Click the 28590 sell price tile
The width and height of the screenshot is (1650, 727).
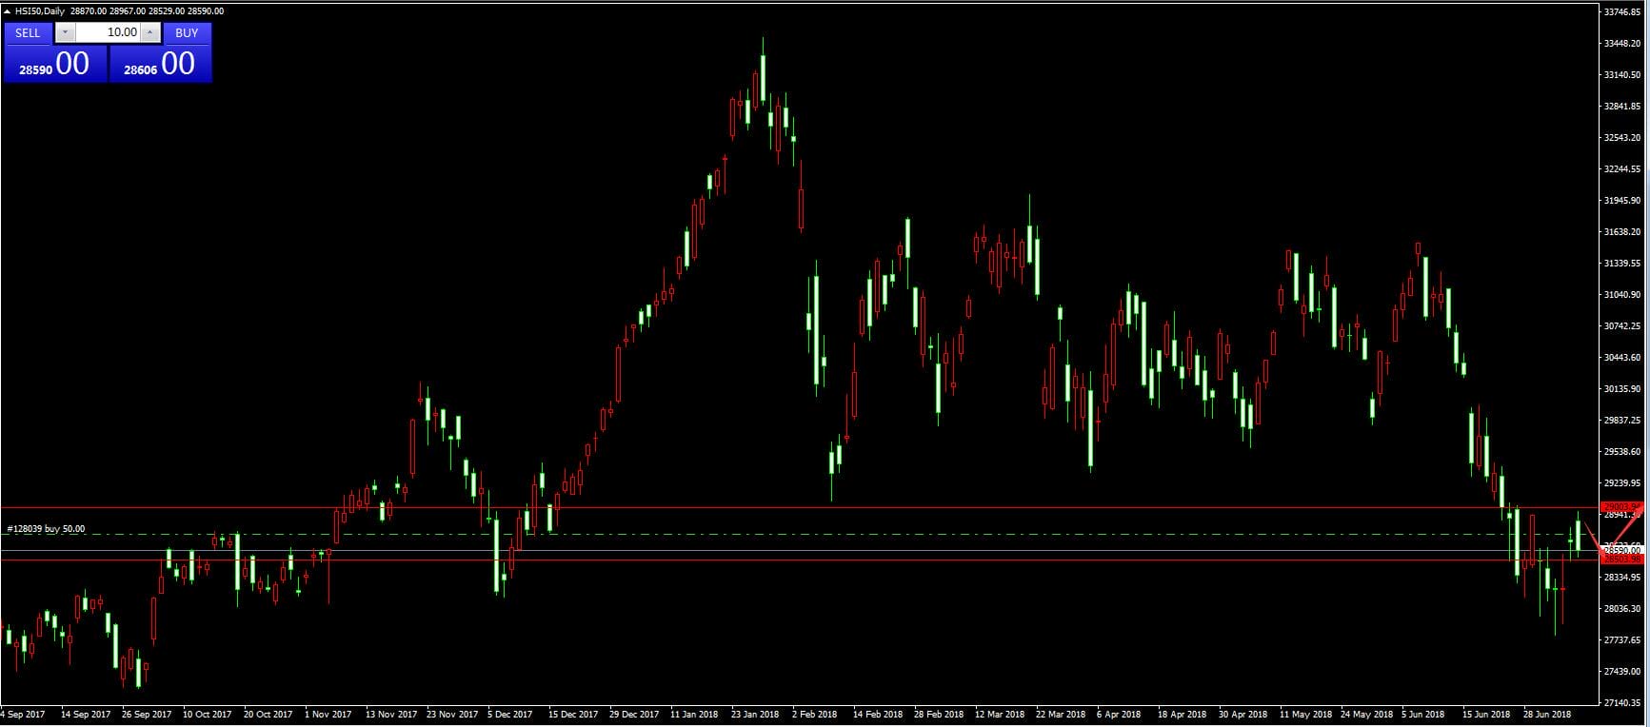click(x=55, y=64)
